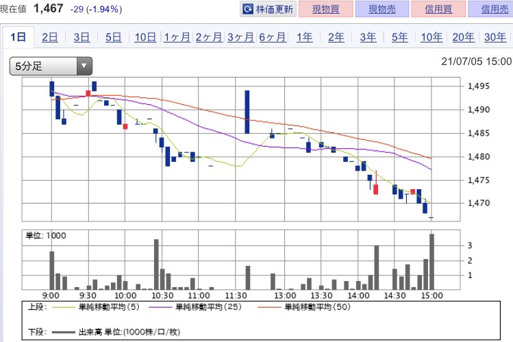The height and width of the screenshot is (342, 513).
Task: Click the change value -29 (-1.94%)
Action: [96, 9]
